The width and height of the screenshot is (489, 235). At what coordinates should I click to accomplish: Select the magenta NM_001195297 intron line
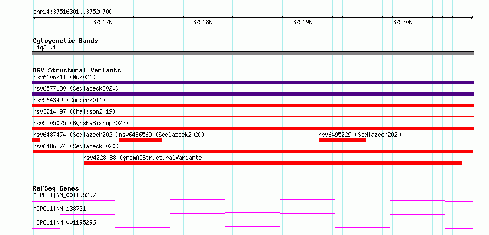[x=253, y=200]
